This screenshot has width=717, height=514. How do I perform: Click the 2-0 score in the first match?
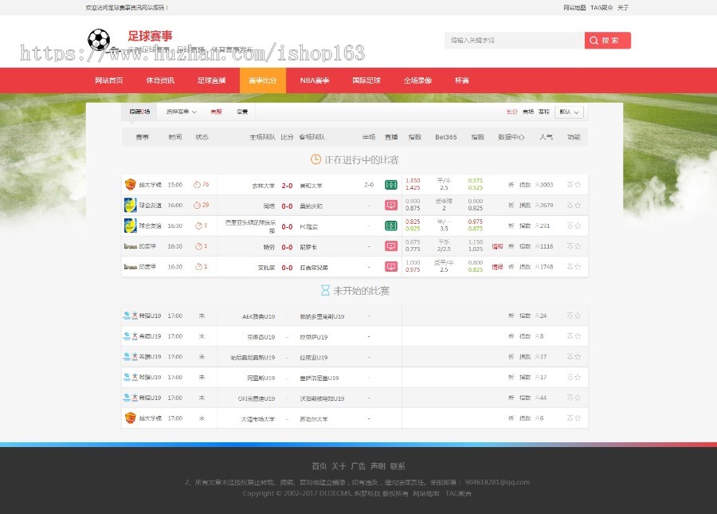click(x=287, y=186)
